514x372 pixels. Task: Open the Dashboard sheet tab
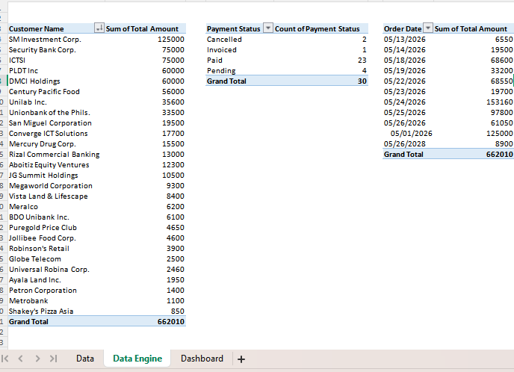click(202, 359)
